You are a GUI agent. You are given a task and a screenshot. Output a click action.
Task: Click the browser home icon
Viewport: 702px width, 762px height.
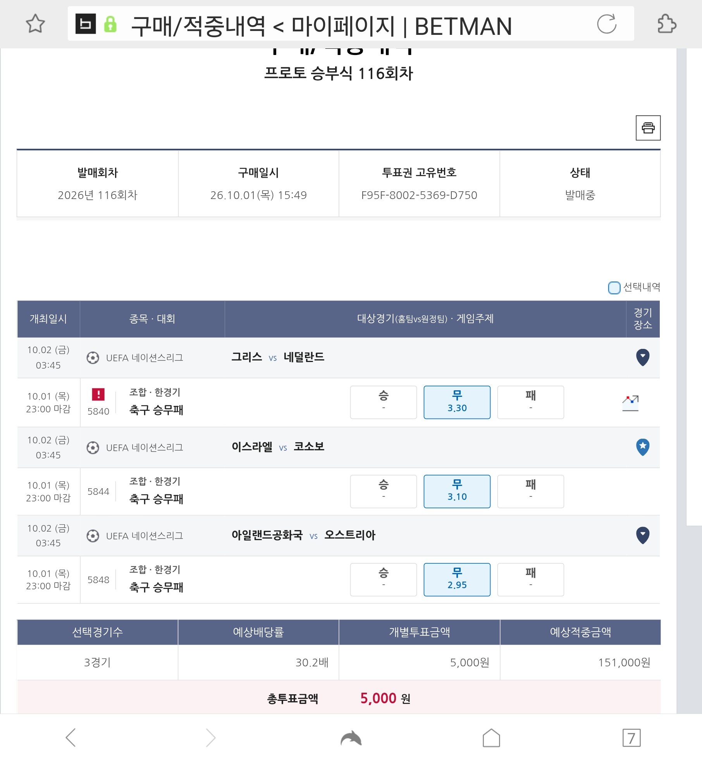click(491, 738)
